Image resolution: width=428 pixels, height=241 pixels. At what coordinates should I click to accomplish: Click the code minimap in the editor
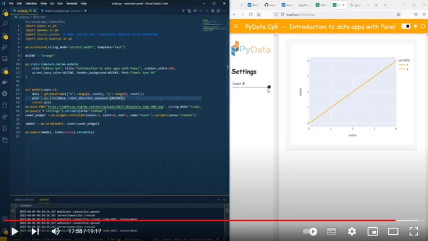coord(214,26)
